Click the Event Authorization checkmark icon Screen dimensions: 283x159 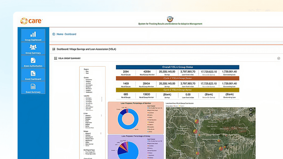tap(33, 60)
